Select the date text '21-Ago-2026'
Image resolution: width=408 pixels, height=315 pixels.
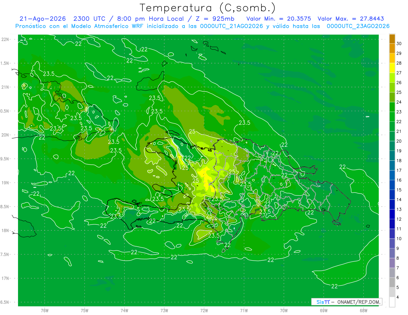pos(43,19)
